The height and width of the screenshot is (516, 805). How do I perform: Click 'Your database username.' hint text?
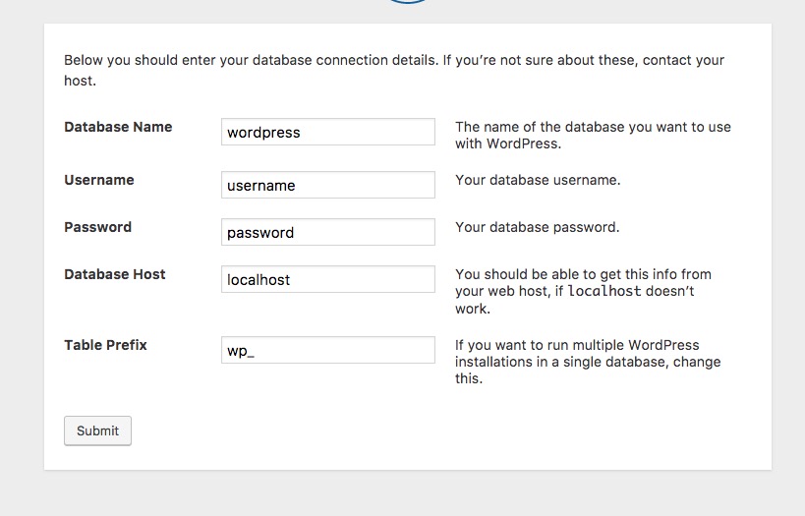click(x=538, y=180)
